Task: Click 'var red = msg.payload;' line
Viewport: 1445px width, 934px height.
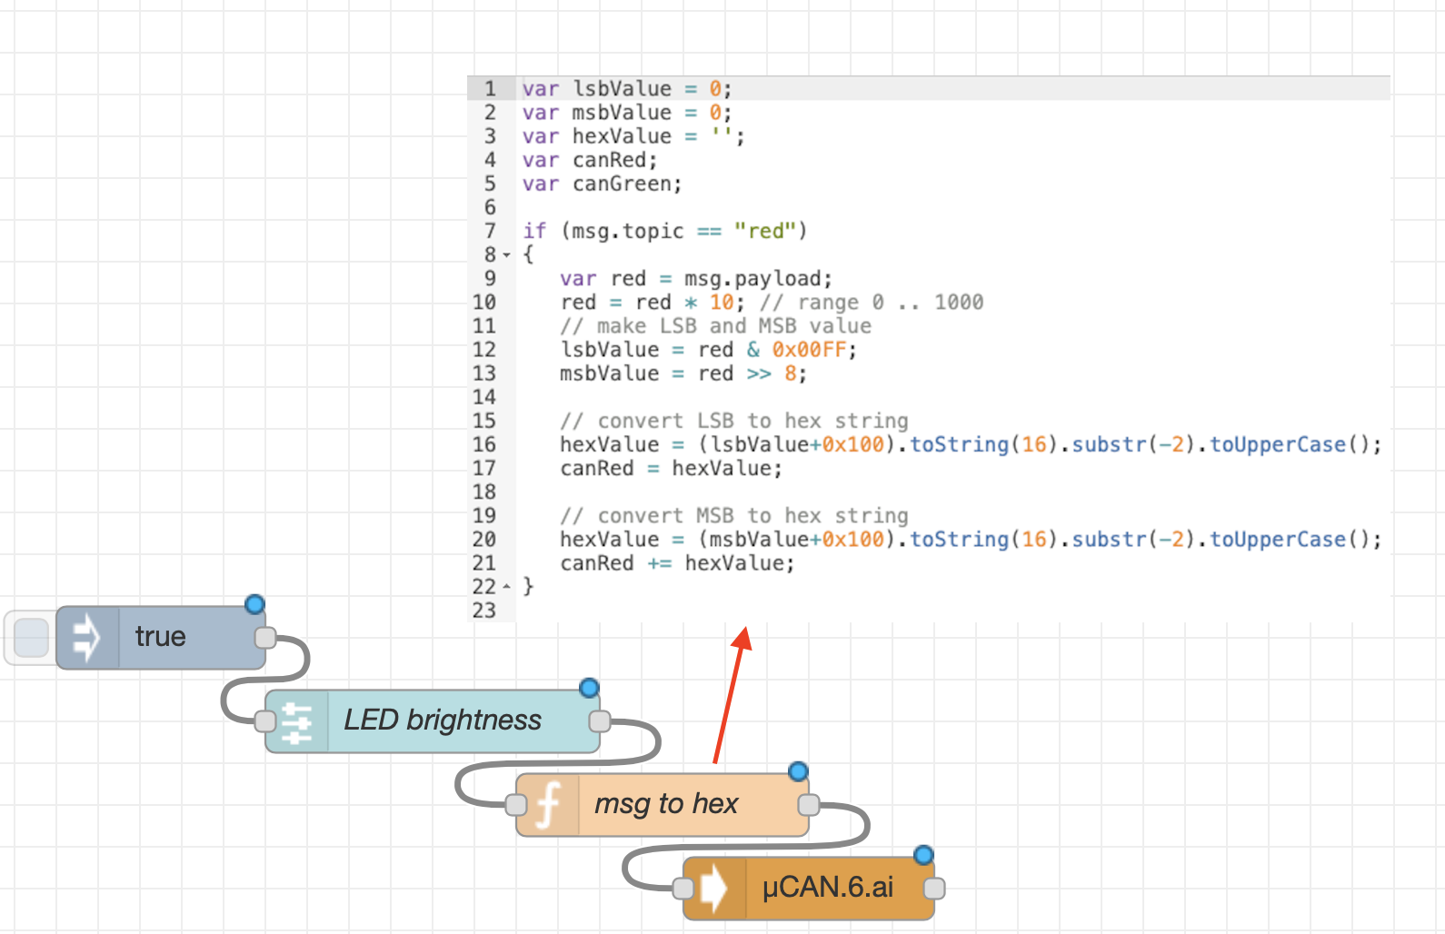Action: tap(695, 278)
